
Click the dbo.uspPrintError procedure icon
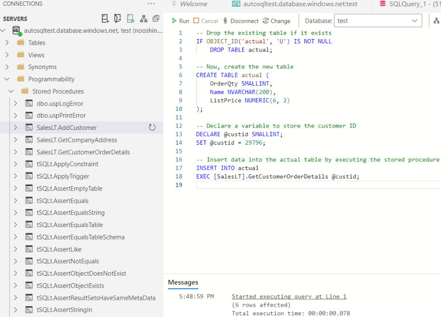tap(29, 116)
